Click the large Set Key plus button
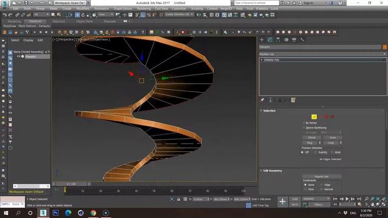Screen dimensions: 388x218 click(283, 202)
